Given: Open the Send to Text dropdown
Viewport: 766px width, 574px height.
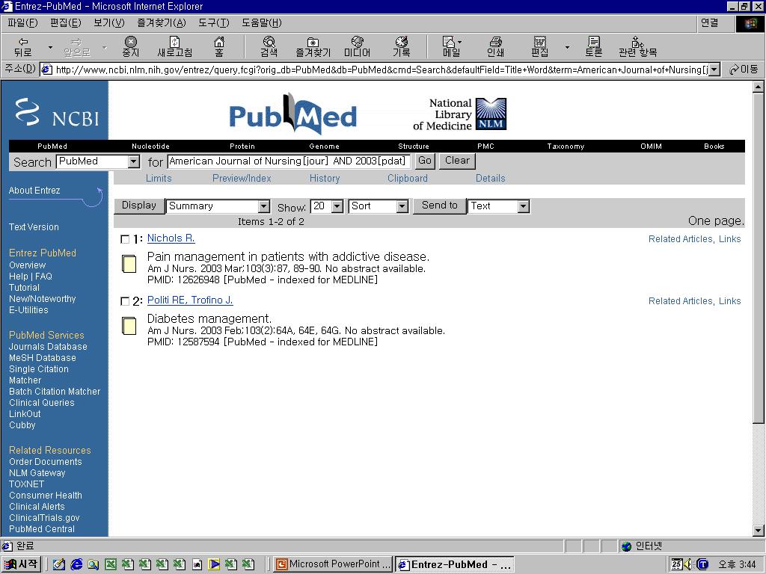Looking at the screenshot, I should pos(523,206).
